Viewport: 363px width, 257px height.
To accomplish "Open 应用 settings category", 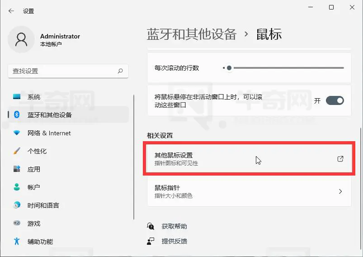I will pos(68,169).
